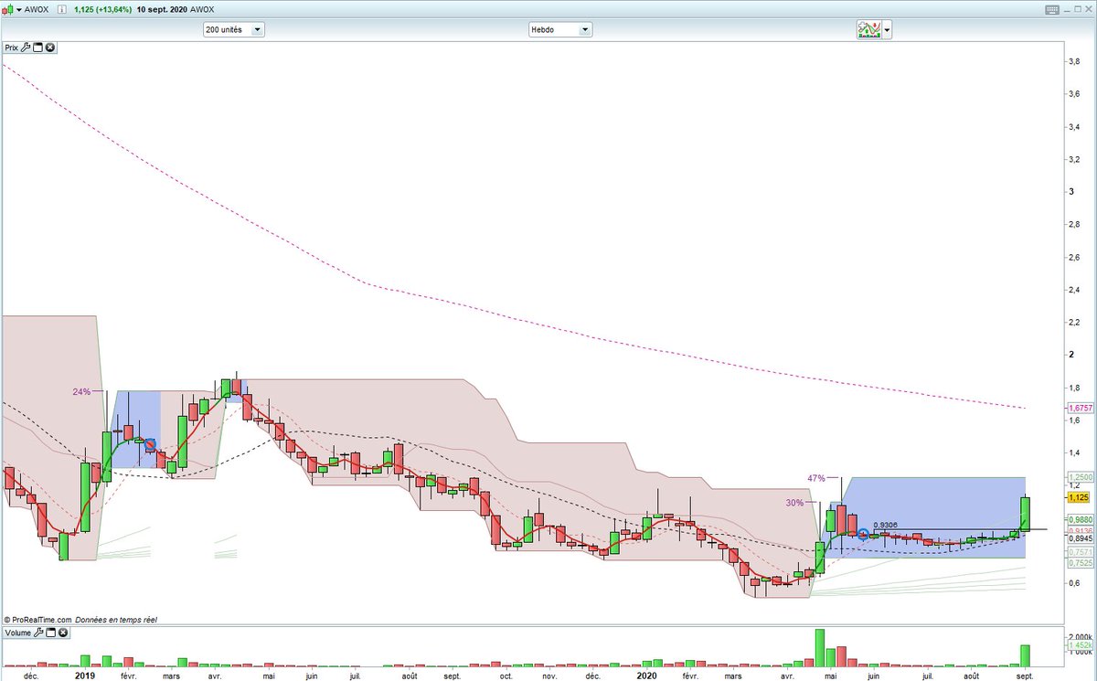This screenshot has width=1097, height=681.
Task: Minimize the chart window
Action: [1068, 9]
